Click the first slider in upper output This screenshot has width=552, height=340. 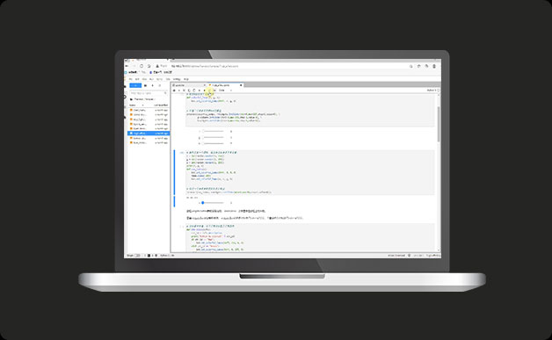pos(212,131)
